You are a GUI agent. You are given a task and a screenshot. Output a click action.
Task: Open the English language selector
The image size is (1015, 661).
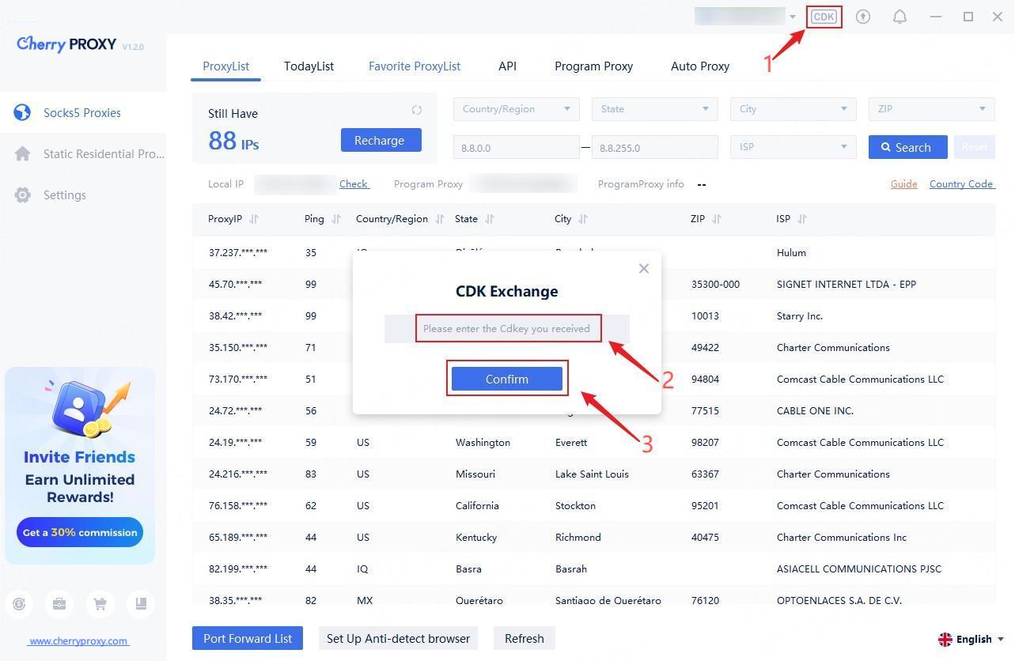[x=971, y=639]
